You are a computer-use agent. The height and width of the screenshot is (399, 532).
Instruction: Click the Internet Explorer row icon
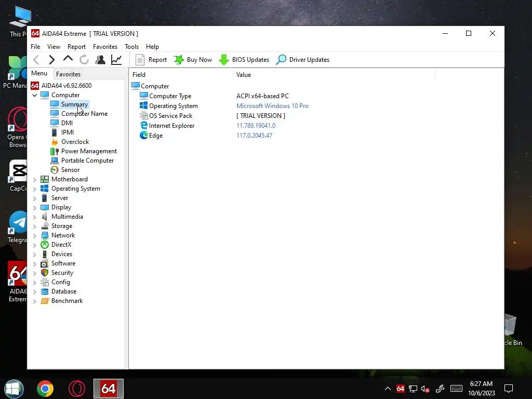144,126
